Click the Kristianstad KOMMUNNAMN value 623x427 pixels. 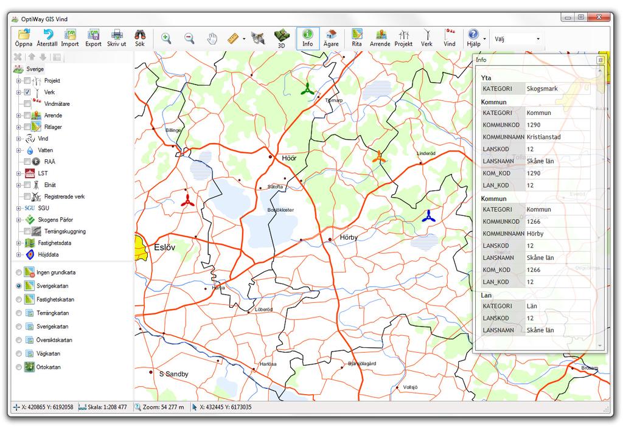point(543,137)
